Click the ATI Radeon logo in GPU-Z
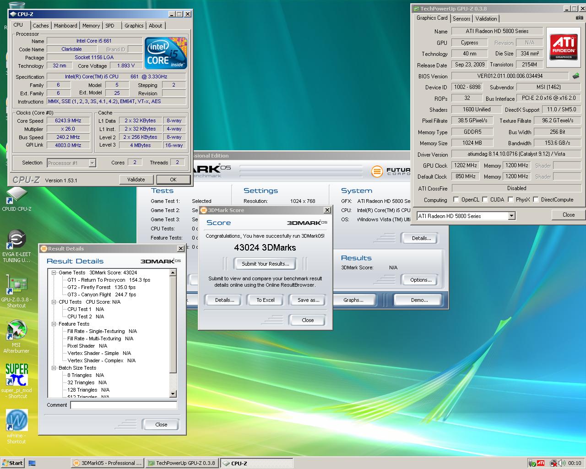Viewport: 586px width, 469px height. pos(564,47)
